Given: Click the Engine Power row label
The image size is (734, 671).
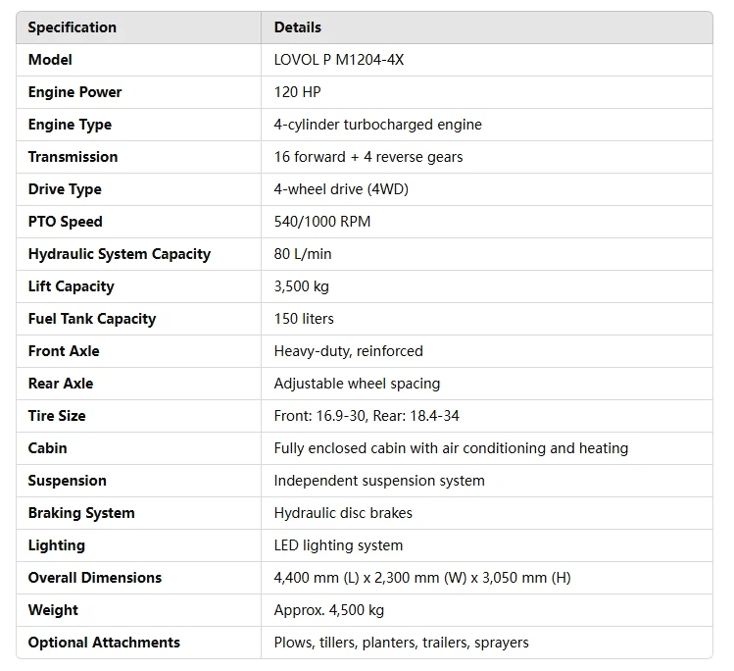Looking at the screenshot, I should point(74,92).
